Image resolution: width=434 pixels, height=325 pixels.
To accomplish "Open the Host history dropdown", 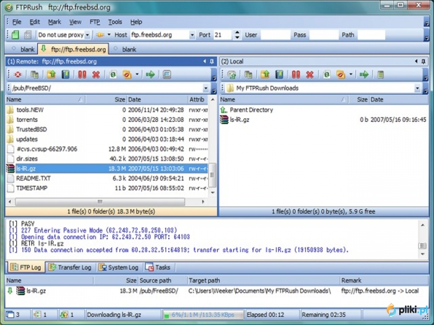I will pyautogui.click(x=192, y=35).
